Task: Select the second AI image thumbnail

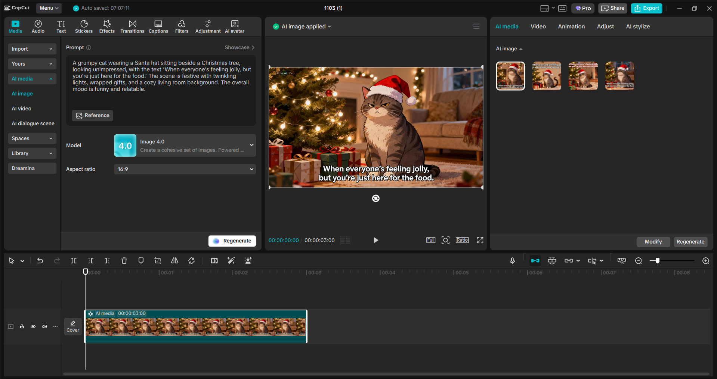Action: (x=546, y=76)
